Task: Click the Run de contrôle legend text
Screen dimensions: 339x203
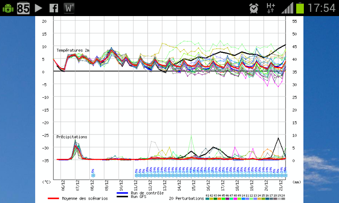Action: 147,193
